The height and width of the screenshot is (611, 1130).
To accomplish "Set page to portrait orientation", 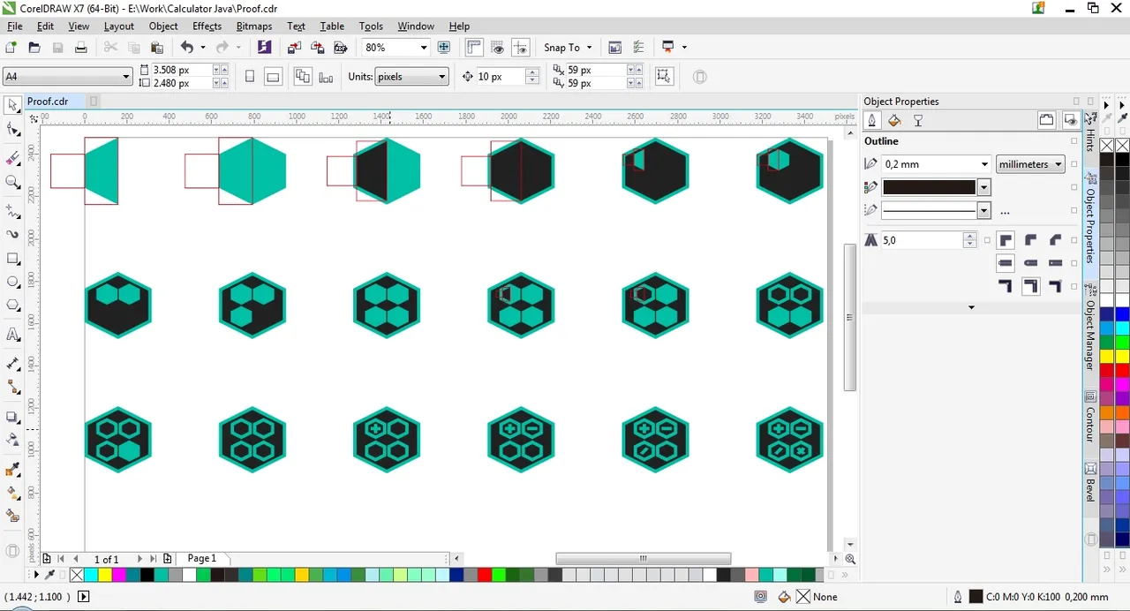I will (x=250, y=77).
